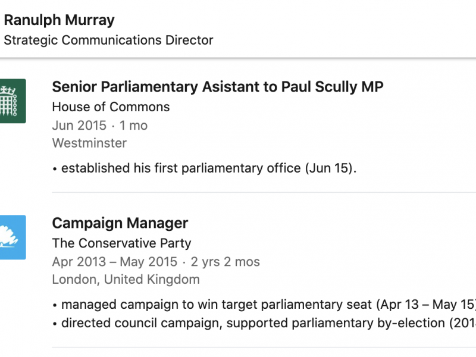Click the House of Commons portcullis logo
Screen dimensions: 476x357
(12, 101)
